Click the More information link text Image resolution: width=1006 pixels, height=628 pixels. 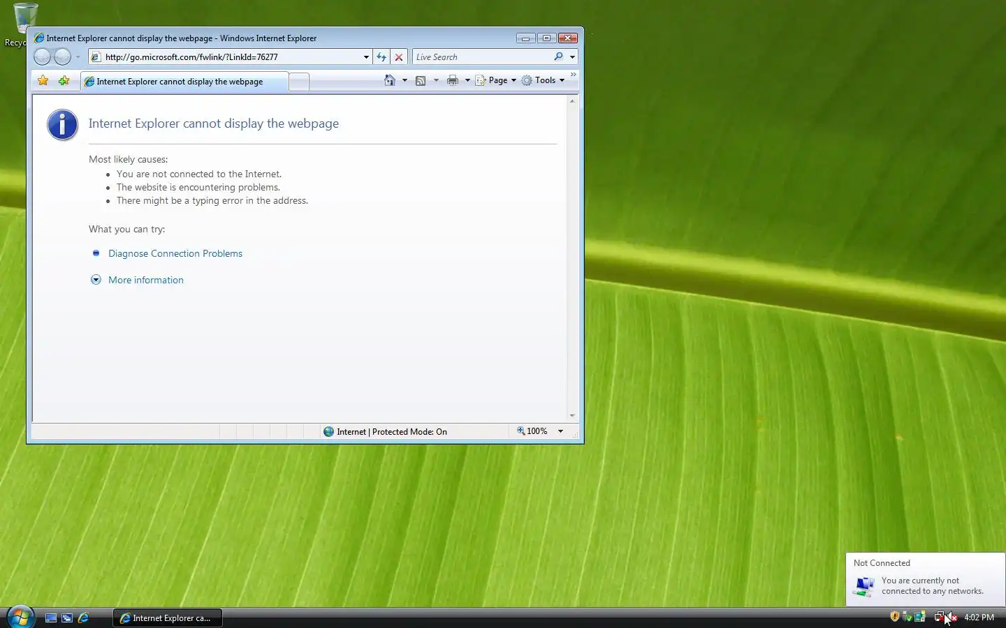pyautogui.click(x=146, y=280)
